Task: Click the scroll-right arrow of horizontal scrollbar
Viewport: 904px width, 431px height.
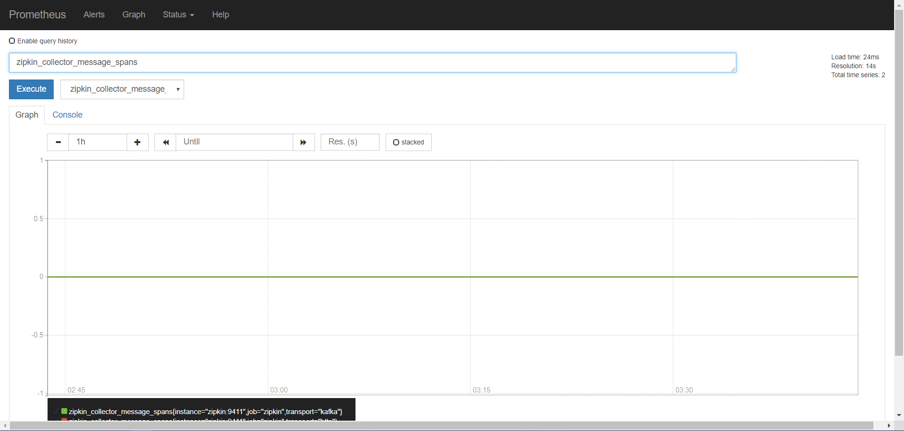Action: [x=889, y=426]
